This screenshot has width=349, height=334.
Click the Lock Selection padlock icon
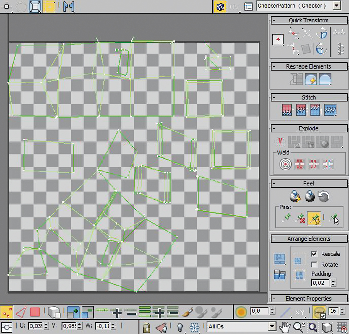146,327
